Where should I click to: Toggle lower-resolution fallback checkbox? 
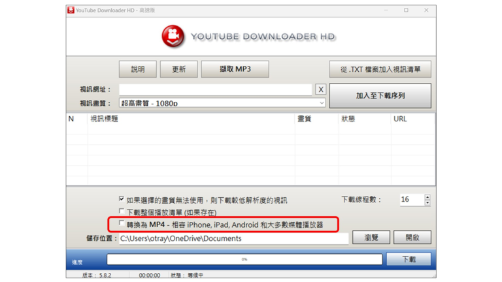point(122,199)
